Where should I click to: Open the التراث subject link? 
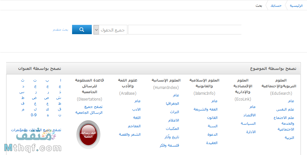pos(175,112)
